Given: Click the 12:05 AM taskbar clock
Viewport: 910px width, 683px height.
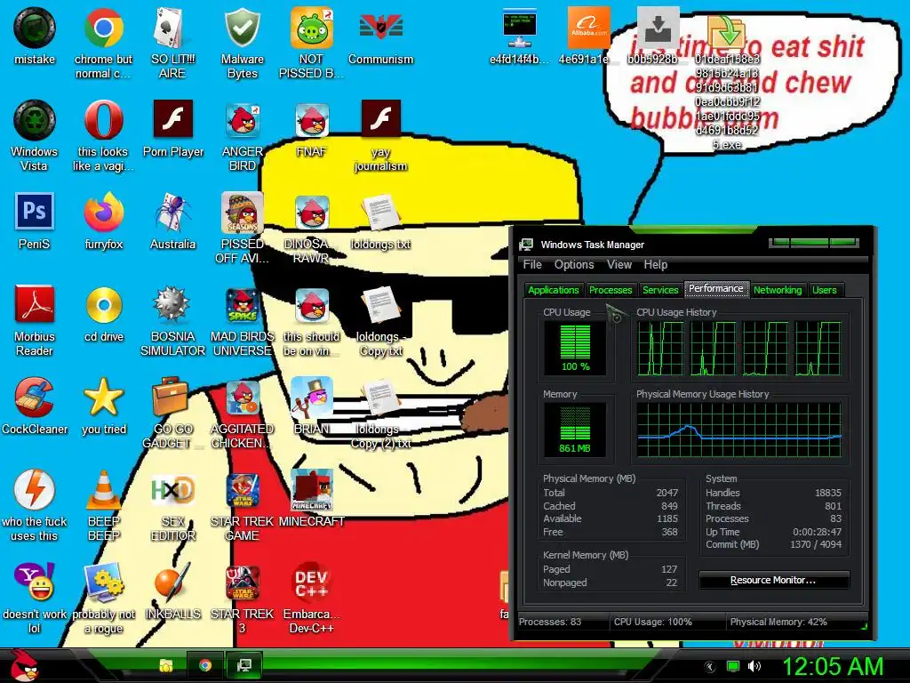Looking at the screenshot, I should click(x=833, y=666).
